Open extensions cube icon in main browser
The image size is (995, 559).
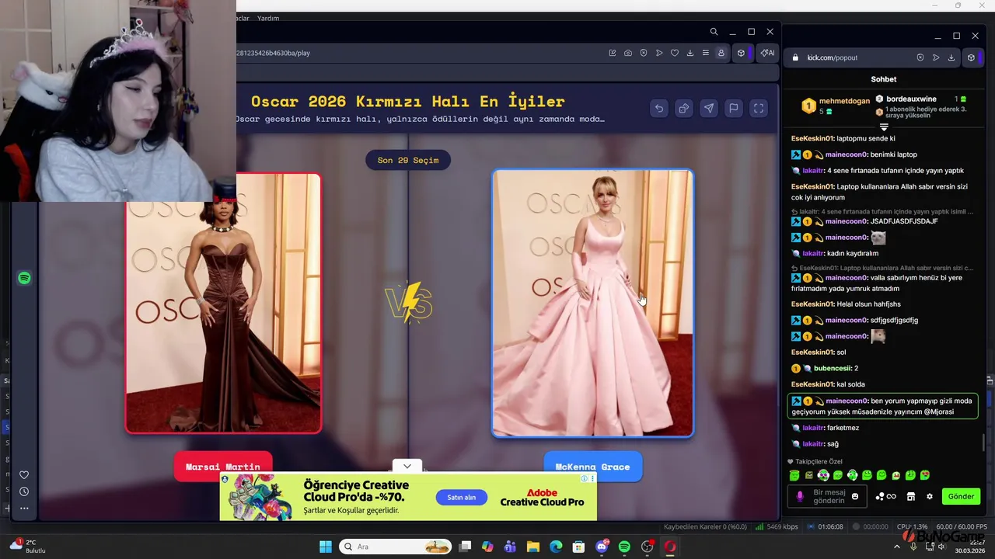pos(742,53)
